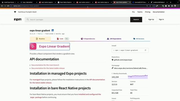Open the tab search dropdown chevron

coord(178,2)
